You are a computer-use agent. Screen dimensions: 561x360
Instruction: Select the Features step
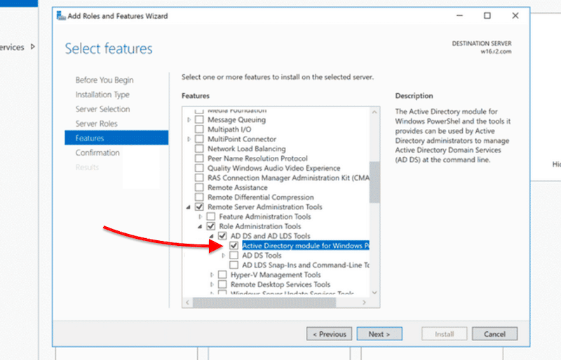[116, 138]
